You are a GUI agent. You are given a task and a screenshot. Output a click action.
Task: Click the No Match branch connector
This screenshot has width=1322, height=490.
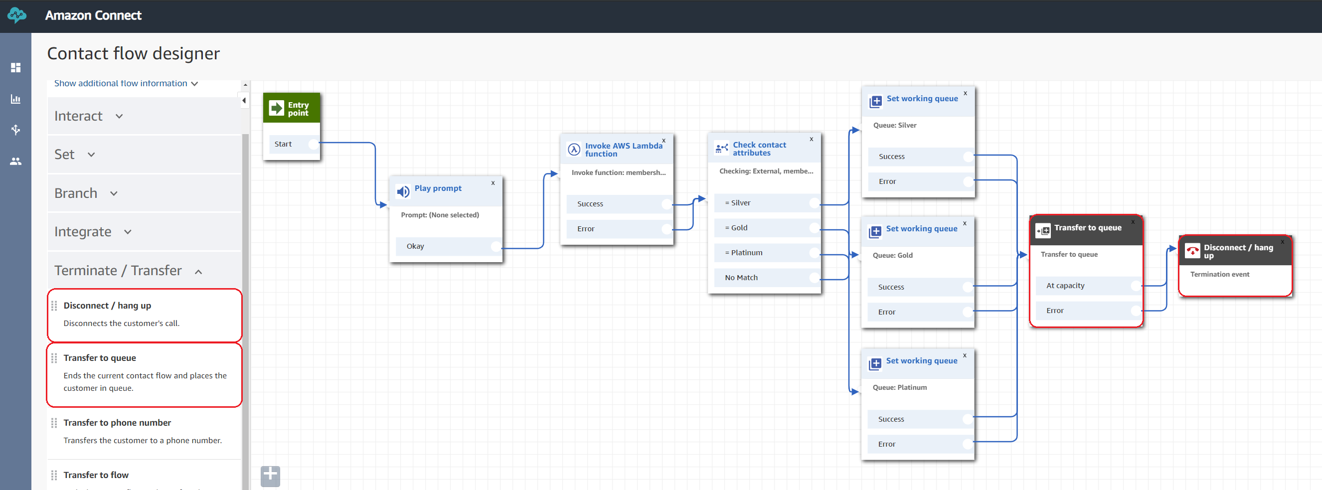815,278
